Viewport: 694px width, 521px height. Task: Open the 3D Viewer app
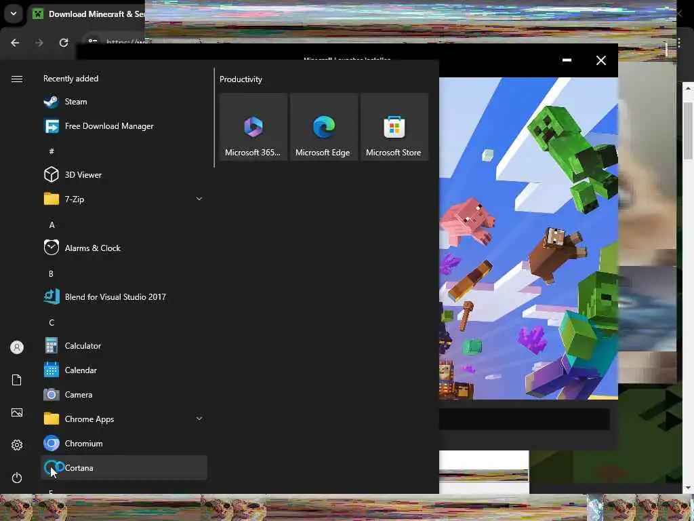click(x=124, y=174)
